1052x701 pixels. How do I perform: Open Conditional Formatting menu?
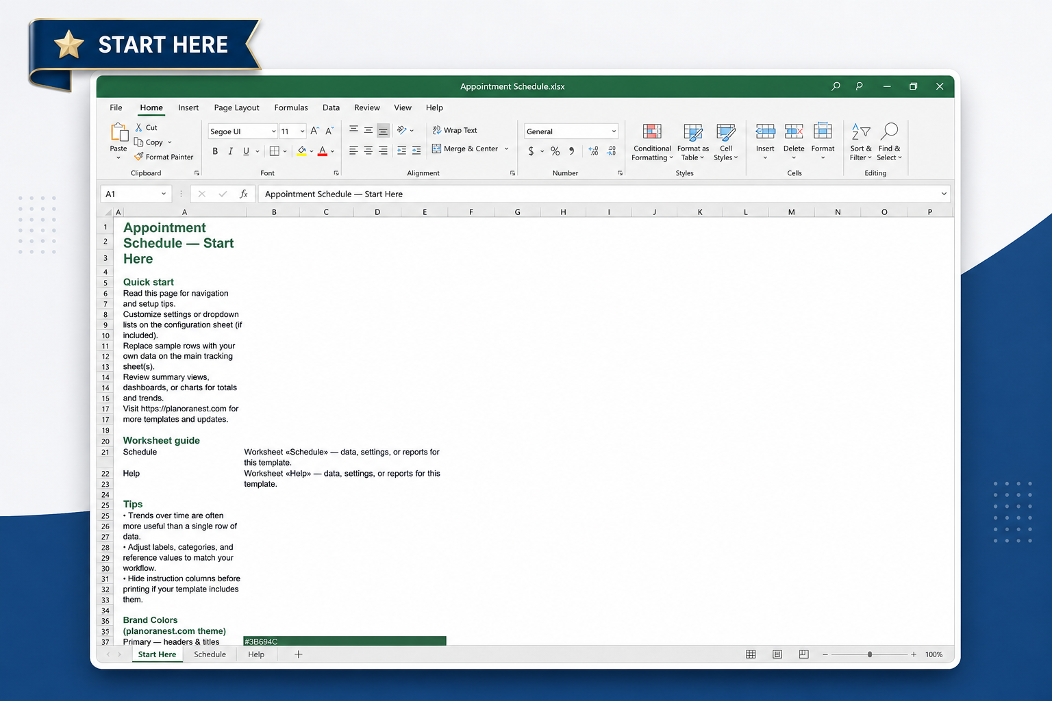point(652,142)
